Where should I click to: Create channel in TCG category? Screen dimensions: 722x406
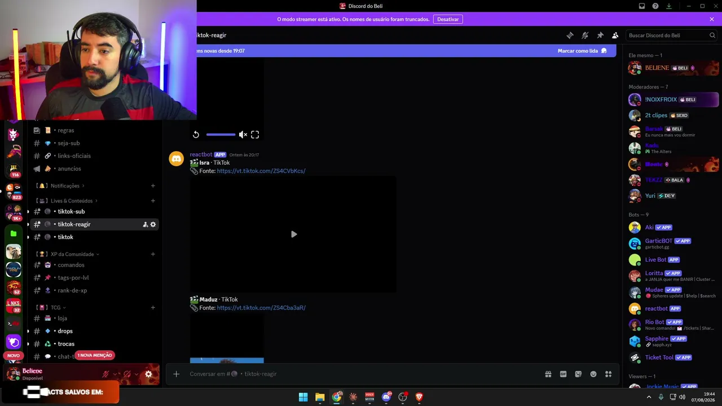tap(153, 308)
